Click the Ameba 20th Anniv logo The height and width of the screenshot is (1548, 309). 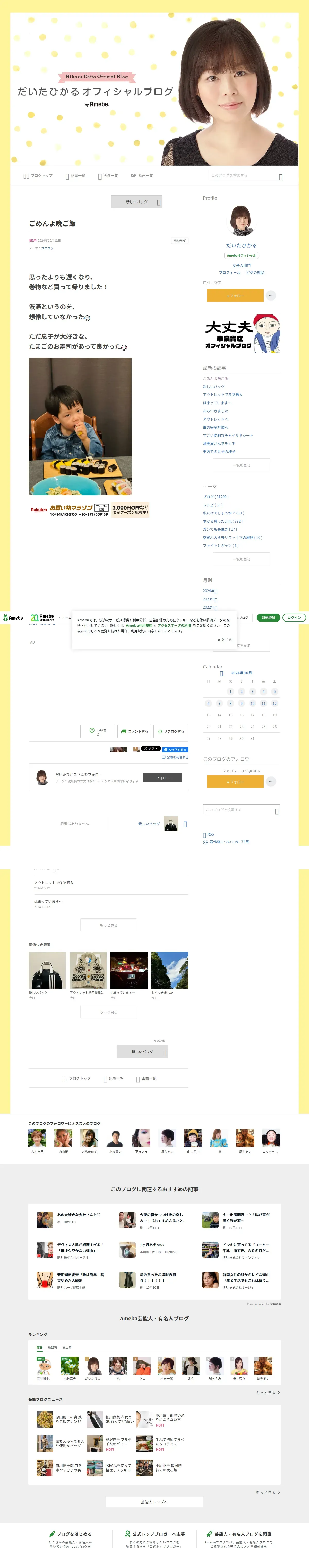pos(42,618)
